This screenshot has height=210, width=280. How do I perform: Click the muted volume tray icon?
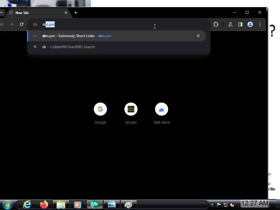point(232,205)
